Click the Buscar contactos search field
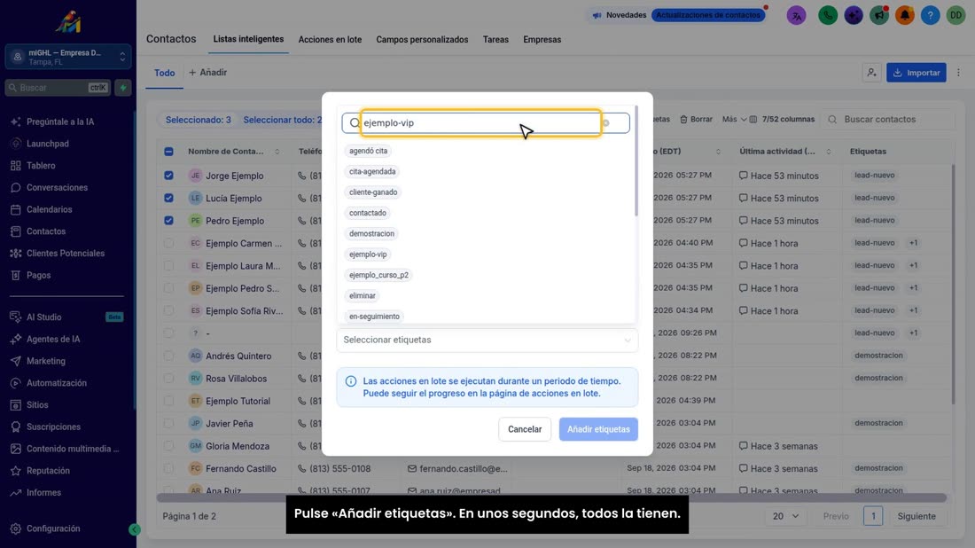 click(889, 120)
